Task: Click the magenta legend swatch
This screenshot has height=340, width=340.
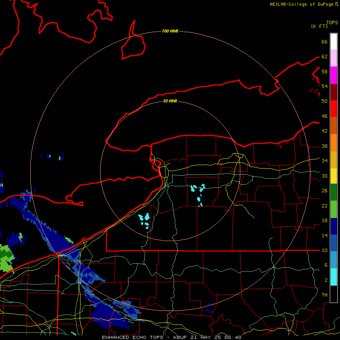Action: tap(334, 75)
